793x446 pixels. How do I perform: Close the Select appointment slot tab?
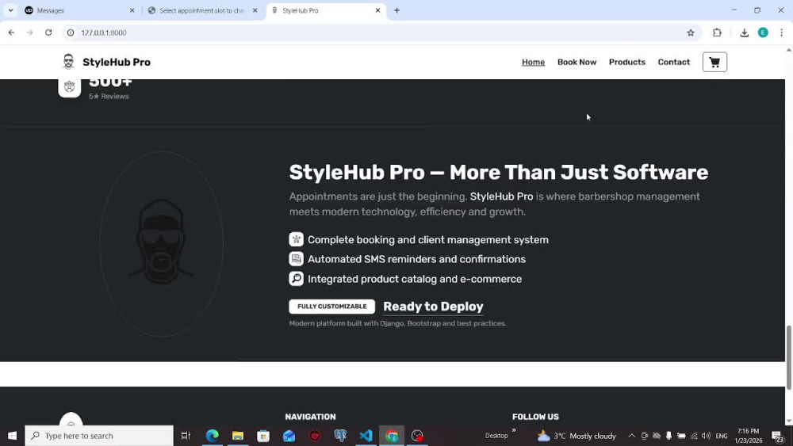[255, 10]
